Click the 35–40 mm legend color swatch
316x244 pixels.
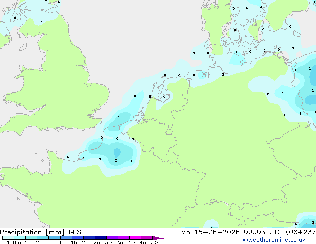[x=123, y=238]
